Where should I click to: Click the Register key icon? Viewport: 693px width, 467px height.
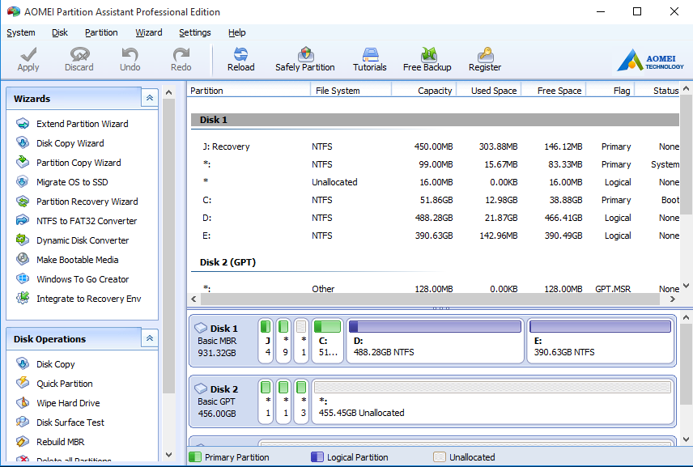tap(484, 59)
